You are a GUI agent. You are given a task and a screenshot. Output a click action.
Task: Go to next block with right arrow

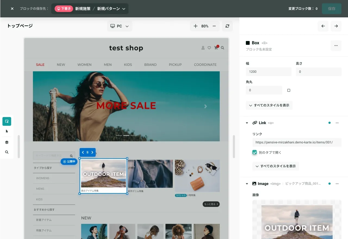click(336, 26)
